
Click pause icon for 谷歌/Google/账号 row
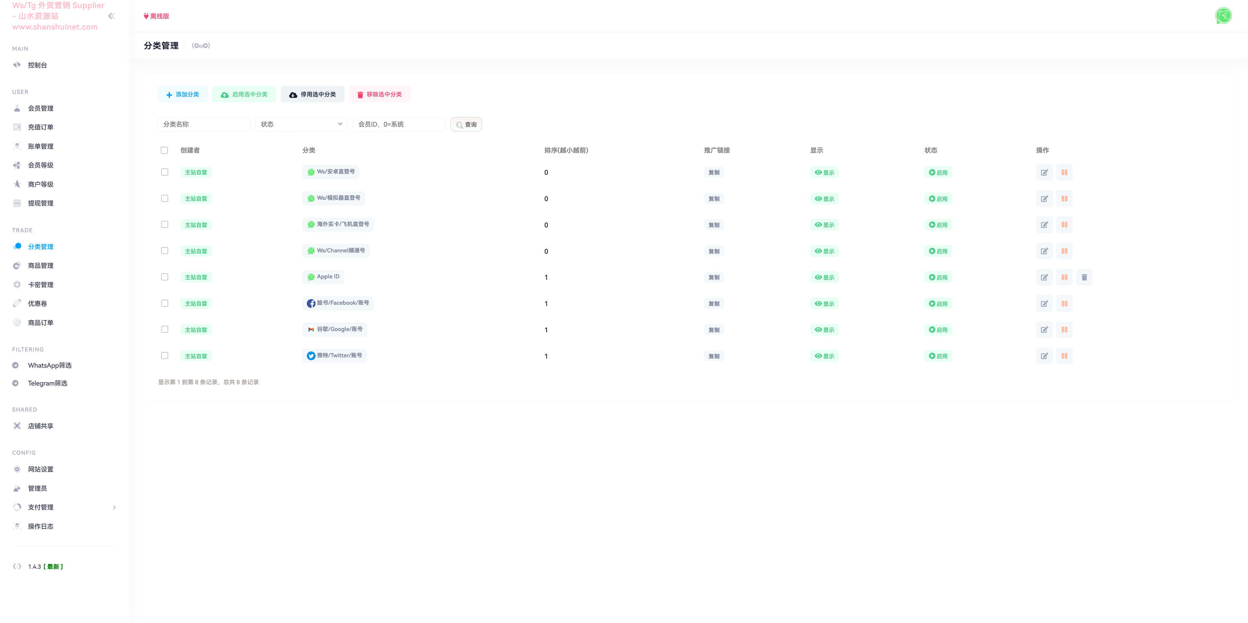pyautogui.click(x=1064, y=330)
